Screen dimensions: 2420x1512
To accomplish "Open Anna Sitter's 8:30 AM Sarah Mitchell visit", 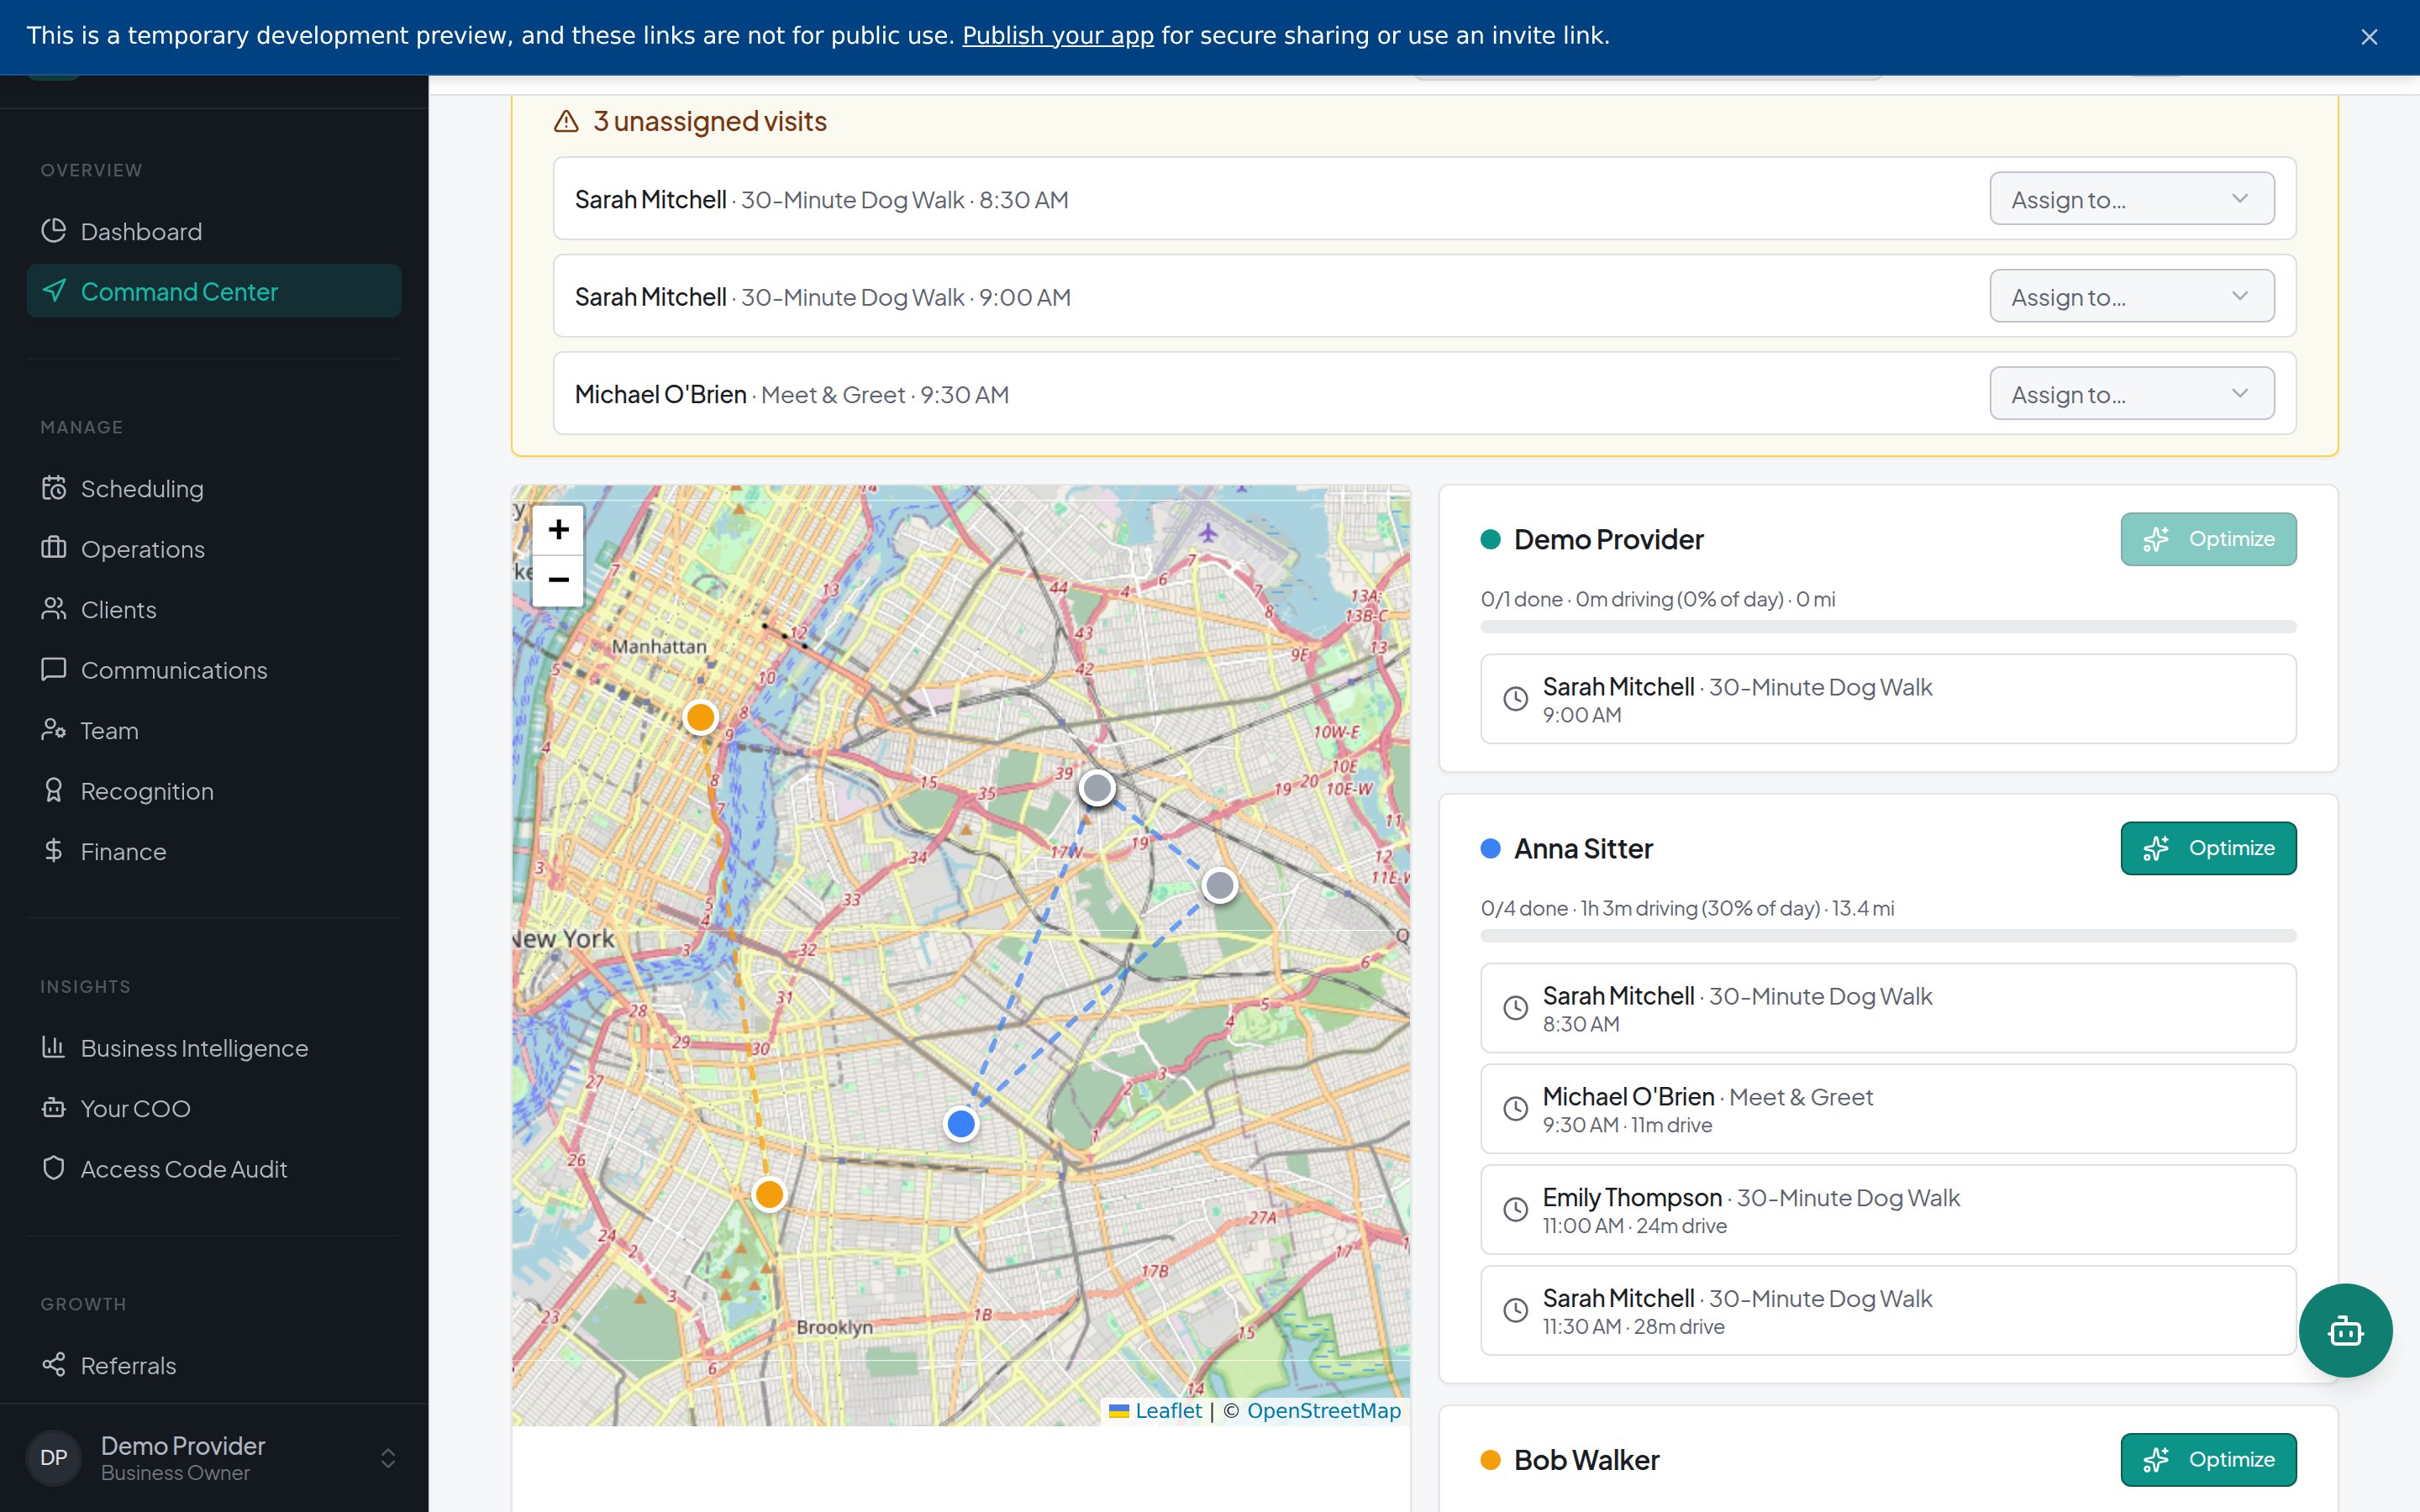I will tap(1888, 1008).
